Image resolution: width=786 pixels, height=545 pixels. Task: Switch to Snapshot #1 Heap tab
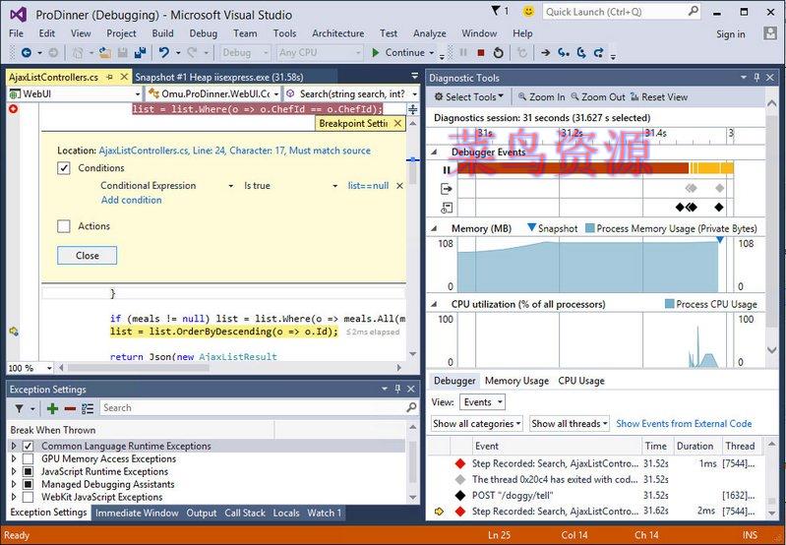point(219,77)
